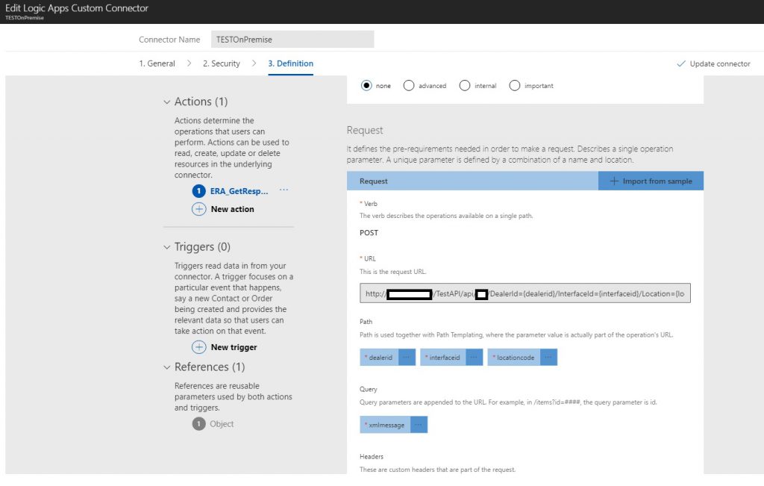Select the 'advanced' visibility radio button

point(409,85)
